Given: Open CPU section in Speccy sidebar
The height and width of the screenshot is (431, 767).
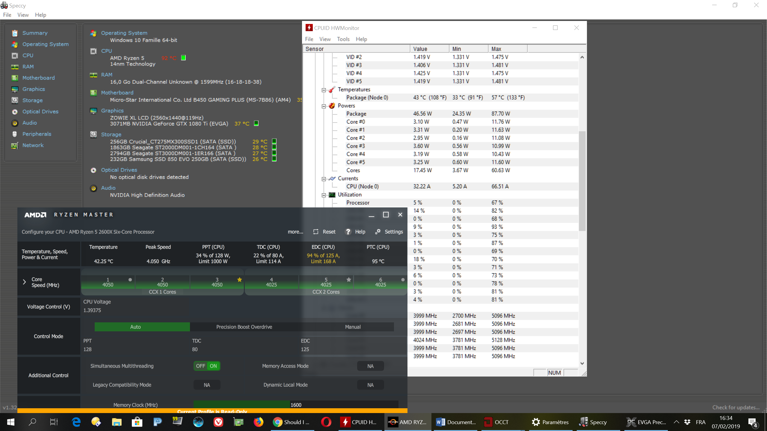Looking at the screenshot, I should (28, 55).
